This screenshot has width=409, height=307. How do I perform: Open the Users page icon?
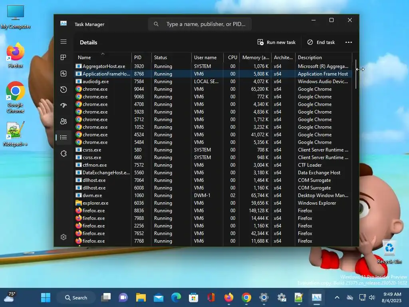click(x=64, y=122)
